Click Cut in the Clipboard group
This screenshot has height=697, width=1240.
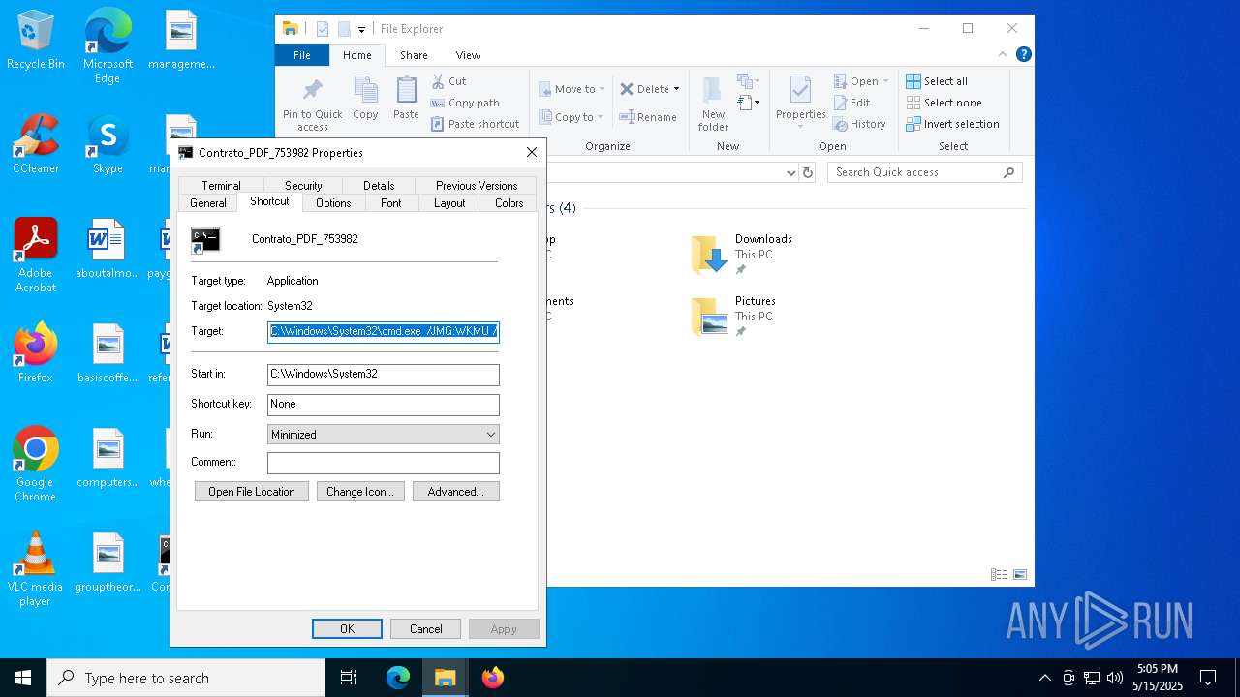coord(449,81)
